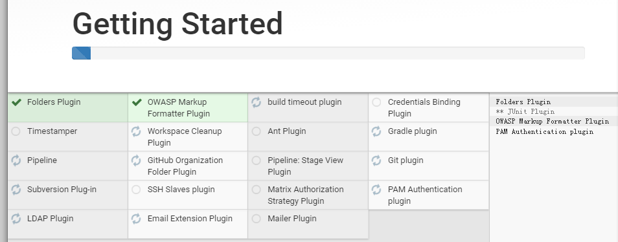The width and height of the screenshot is (618, 242).
Task: Click the sync icon next to Git plugin
Action: pos(376,160)
